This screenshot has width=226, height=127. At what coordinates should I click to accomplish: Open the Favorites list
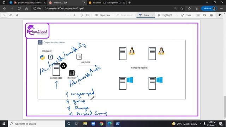[x=189, y=8]
